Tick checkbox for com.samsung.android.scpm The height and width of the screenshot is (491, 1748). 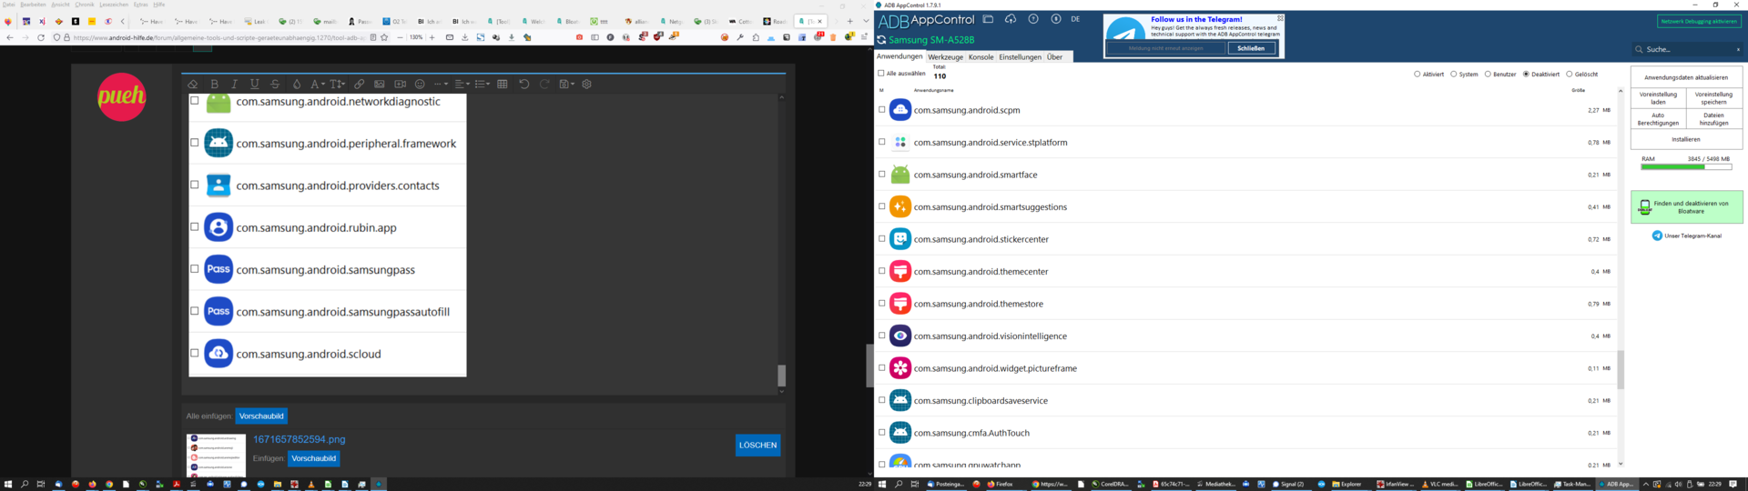coord(881,110)
